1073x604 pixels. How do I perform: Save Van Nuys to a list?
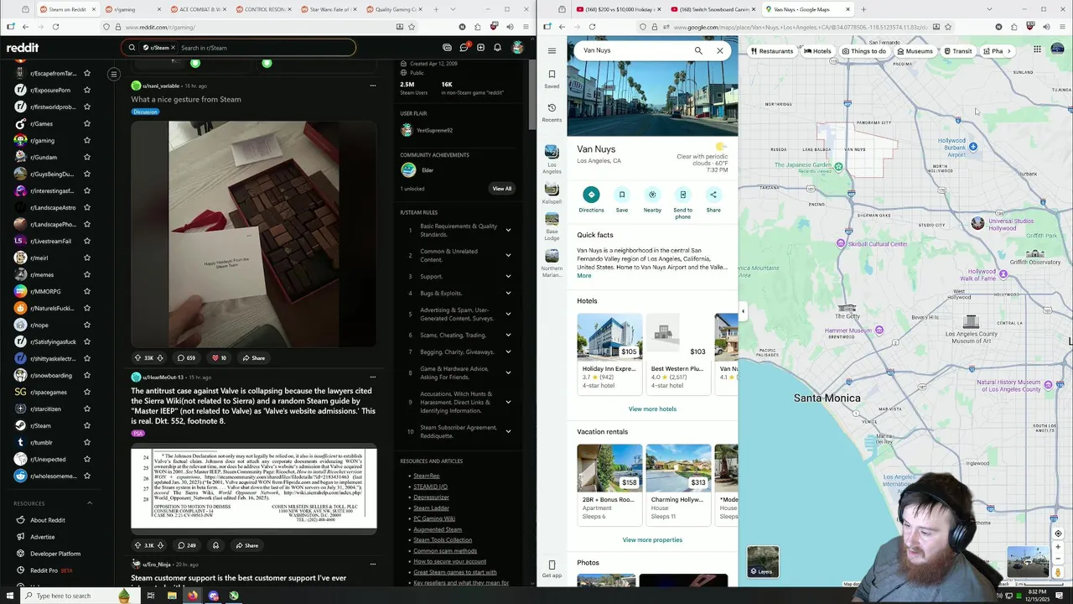click(622, 200)
